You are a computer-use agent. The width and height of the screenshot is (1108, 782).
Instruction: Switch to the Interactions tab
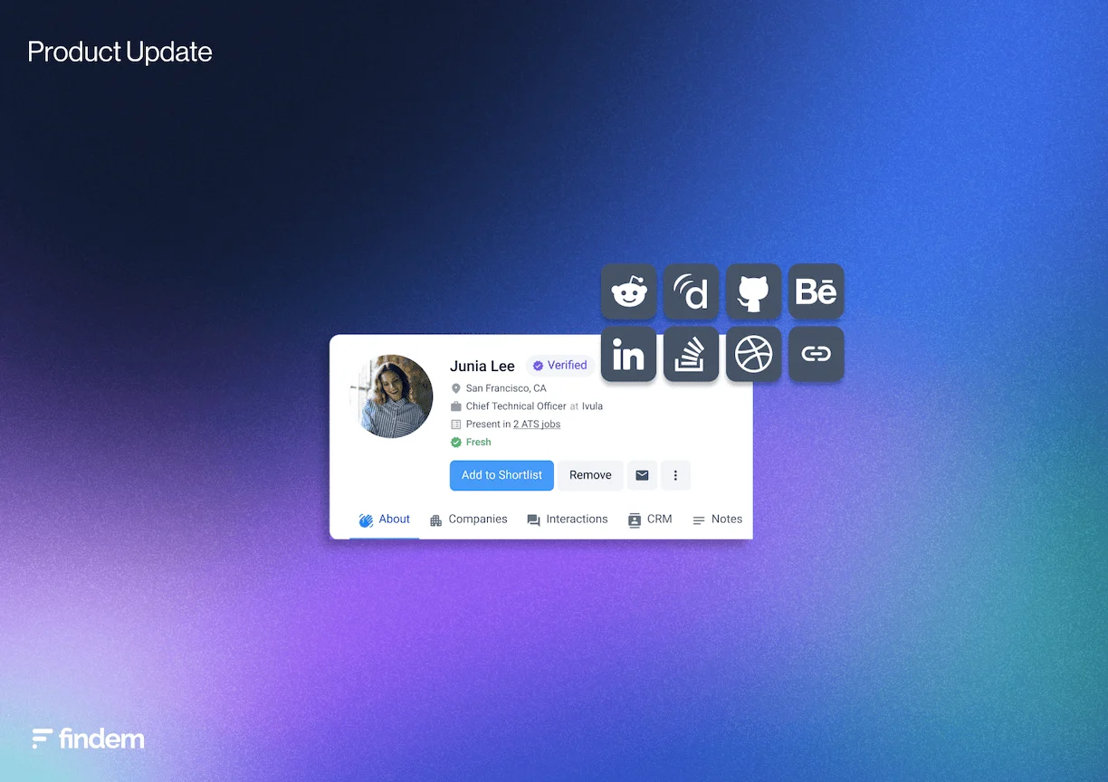pyautogui.click(x=568, y=520)
